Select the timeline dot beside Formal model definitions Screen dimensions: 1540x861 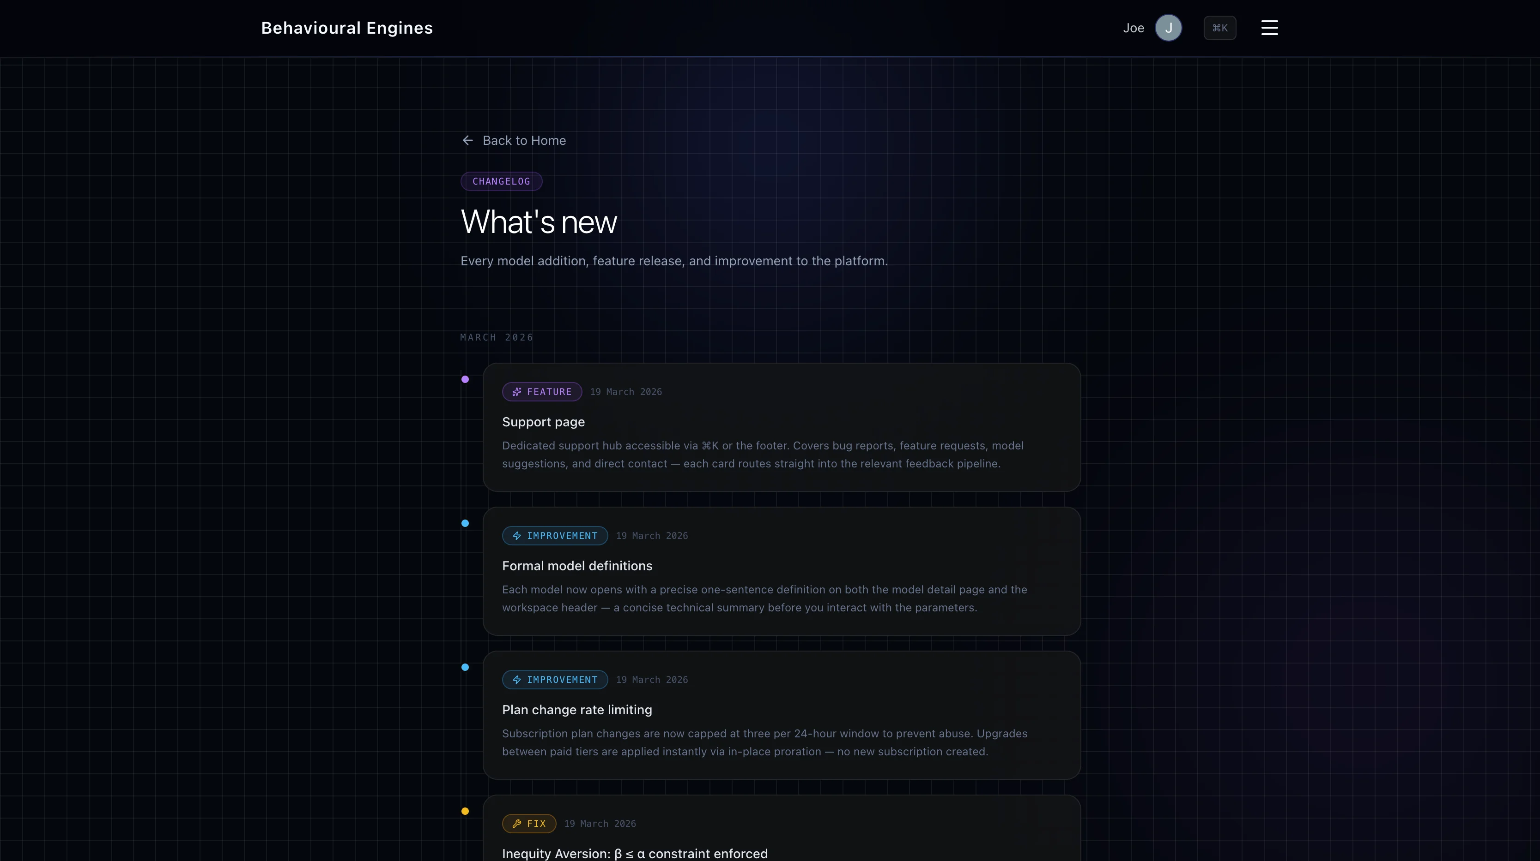[465, 523]
